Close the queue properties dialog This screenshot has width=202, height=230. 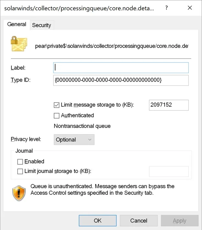pos(190,8)
